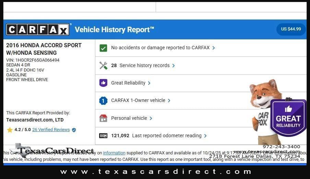Click the US $44.99 price button

291,29
